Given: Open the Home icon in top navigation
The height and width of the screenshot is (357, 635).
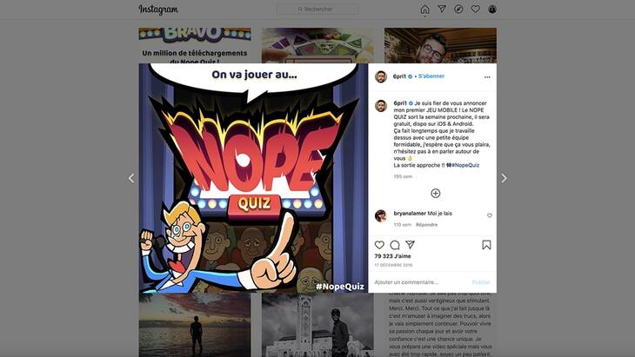Looking at the screenshot, I should [424, 10].
